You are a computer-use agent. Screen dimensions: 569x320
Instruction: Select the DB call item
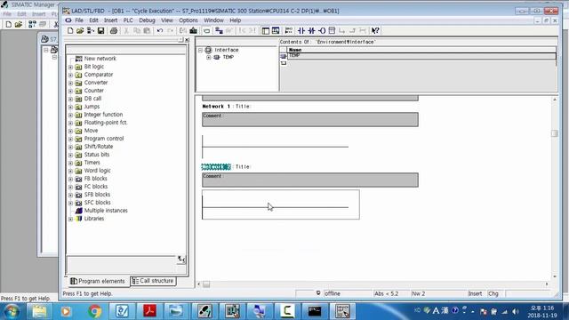point(92,99)
